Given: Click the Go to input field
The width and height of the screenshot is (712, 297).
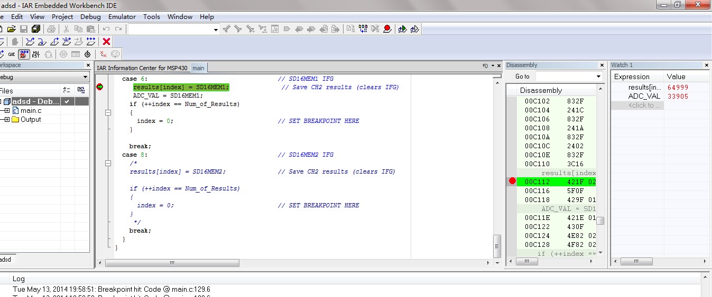Looking at the screenshot, I should pos(565,76).
